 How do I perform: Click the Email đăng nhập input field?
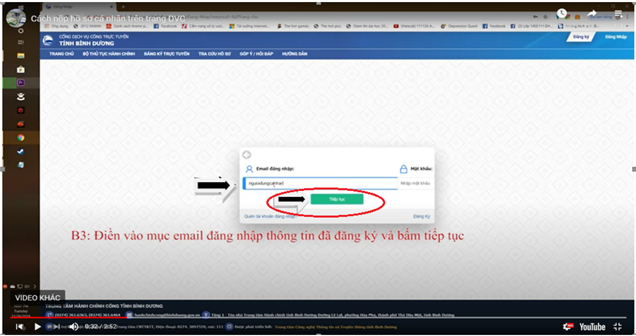(x=320, y=184)
